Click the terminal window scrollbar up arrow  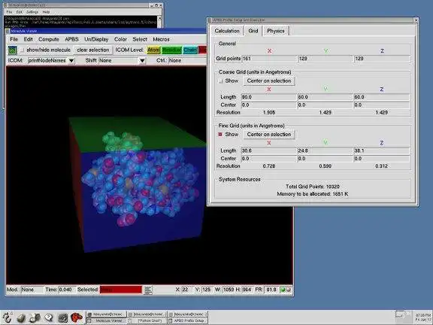coord(159,18)
